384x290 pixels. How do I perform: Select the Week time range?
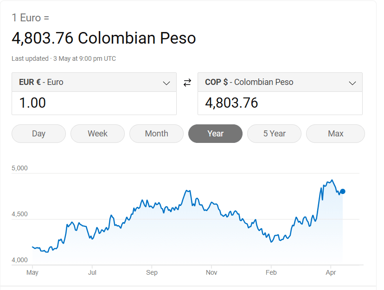pyautogui.click(x=97, y=134)
